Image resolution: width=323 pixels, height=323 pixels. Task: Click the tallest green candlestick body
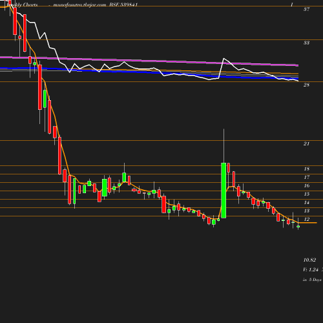(224, 191)
